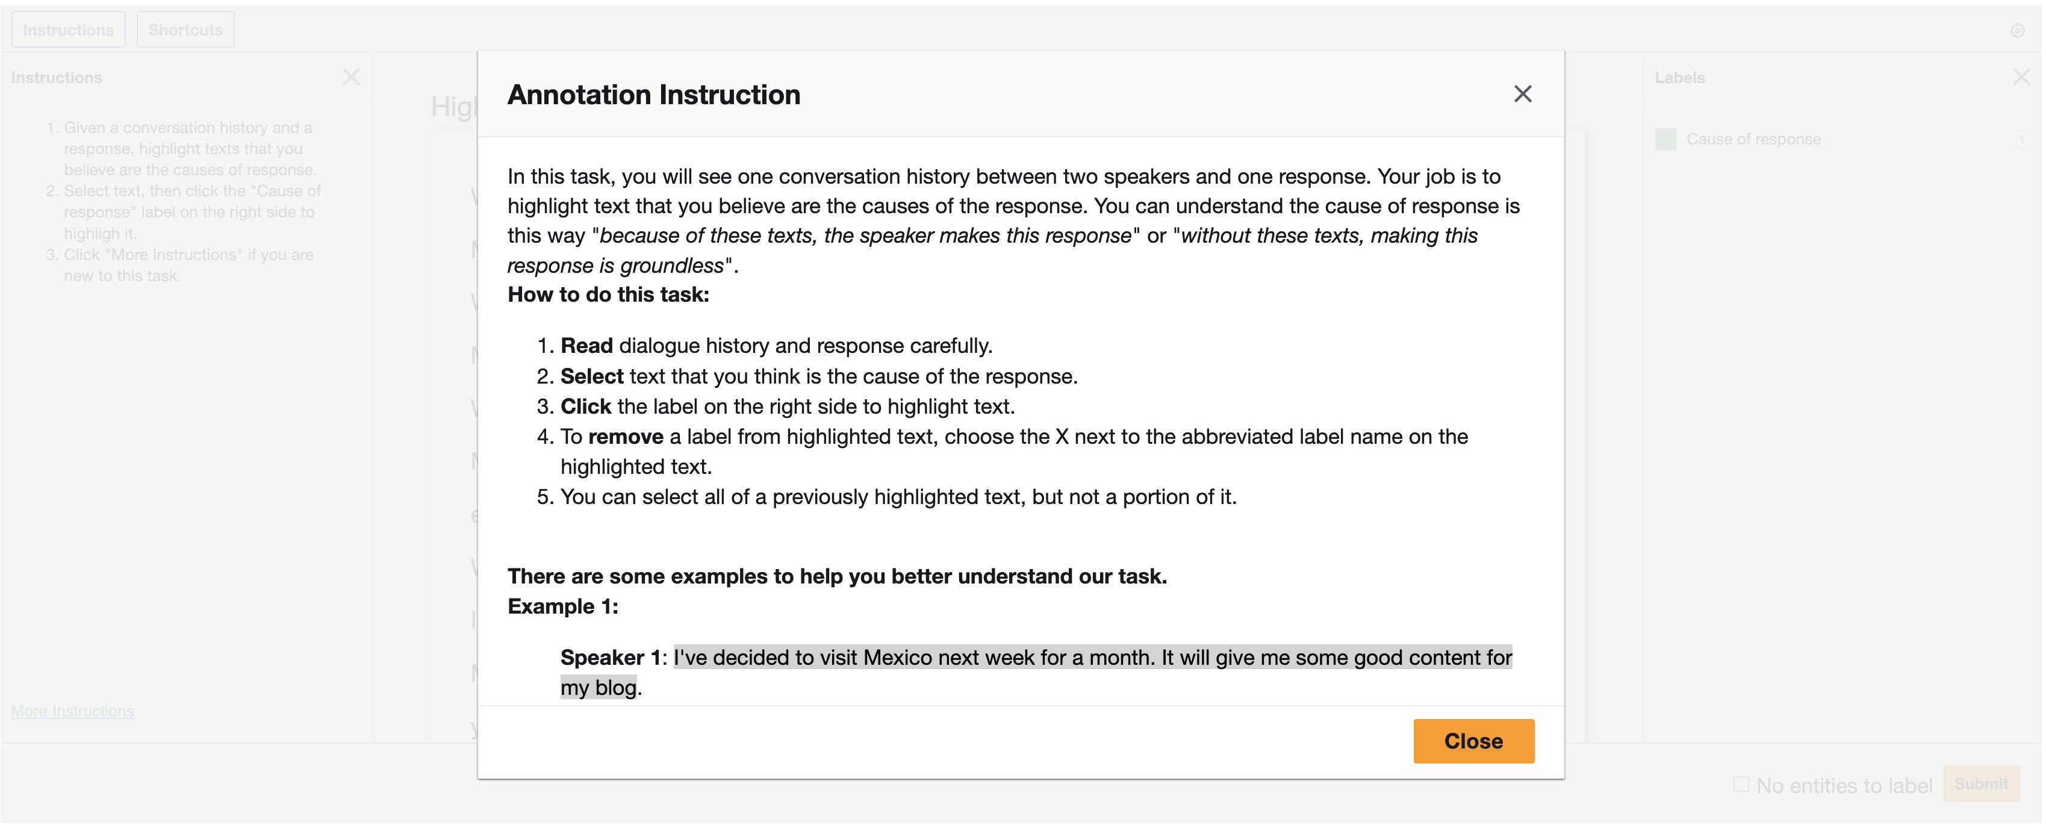Open the Instructions tab in top bar
Image resolution: width=2046 pixels, height=831 pixels.
point(68,30)
